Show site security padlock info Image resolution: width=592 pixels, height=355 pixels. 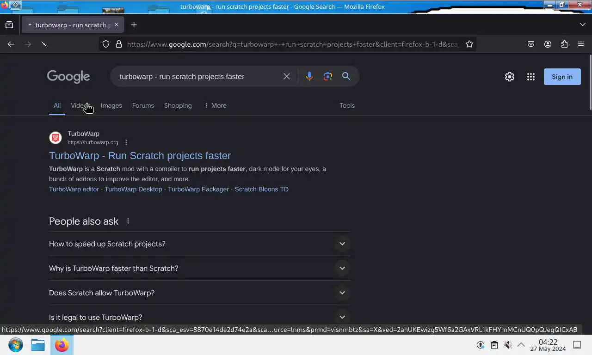tap(119, 44)
